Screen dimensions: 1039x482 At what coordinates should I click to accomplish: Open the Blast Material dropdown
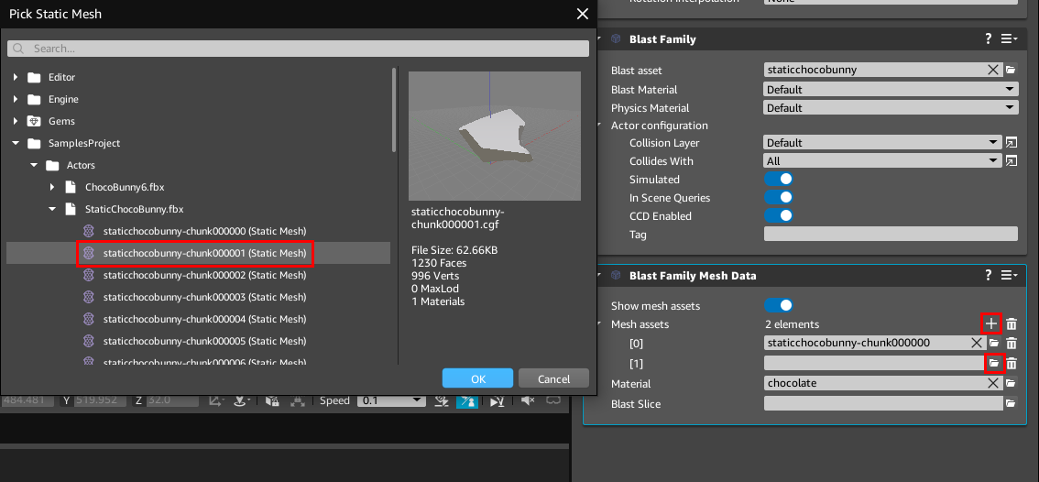pyautogui.click(x=891, y=89)
